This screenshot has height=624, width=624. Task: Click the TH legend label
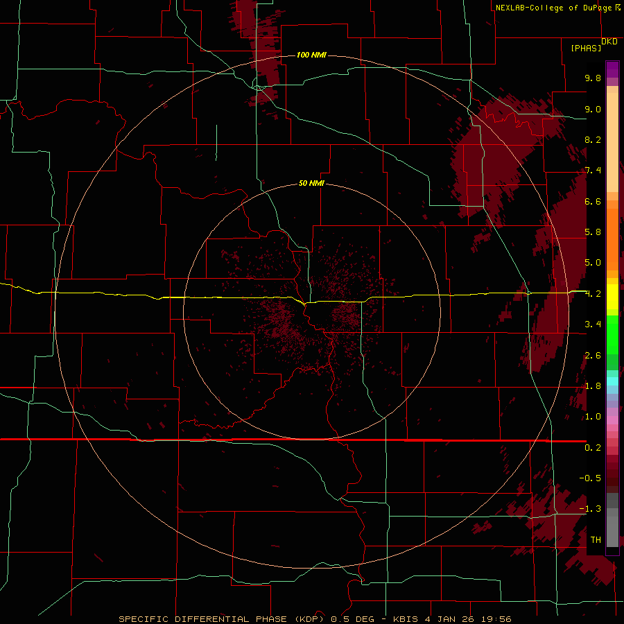[x=596, y=540]
